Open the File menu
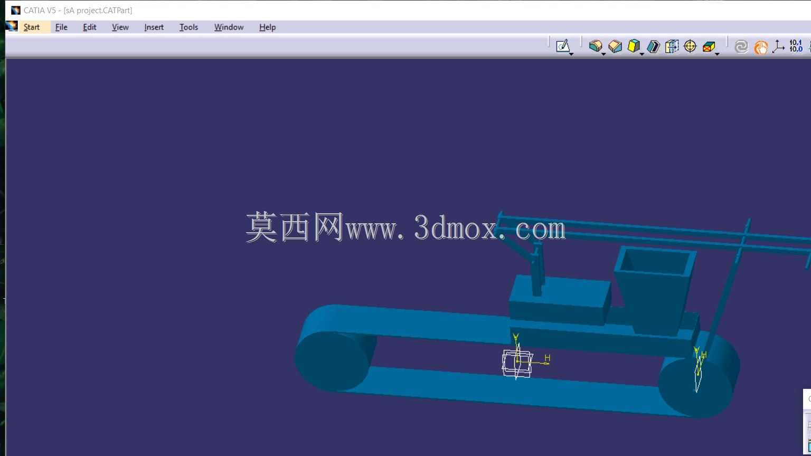Image resolution: width=811 pixels, height=456 pixels. [x=61, y=27]
